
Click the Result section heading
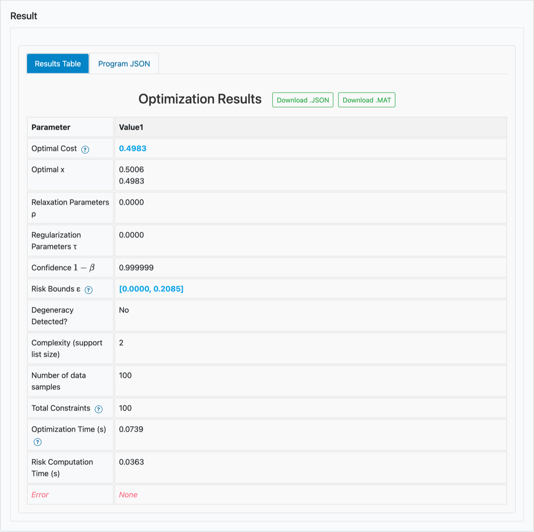pos(24,16)
